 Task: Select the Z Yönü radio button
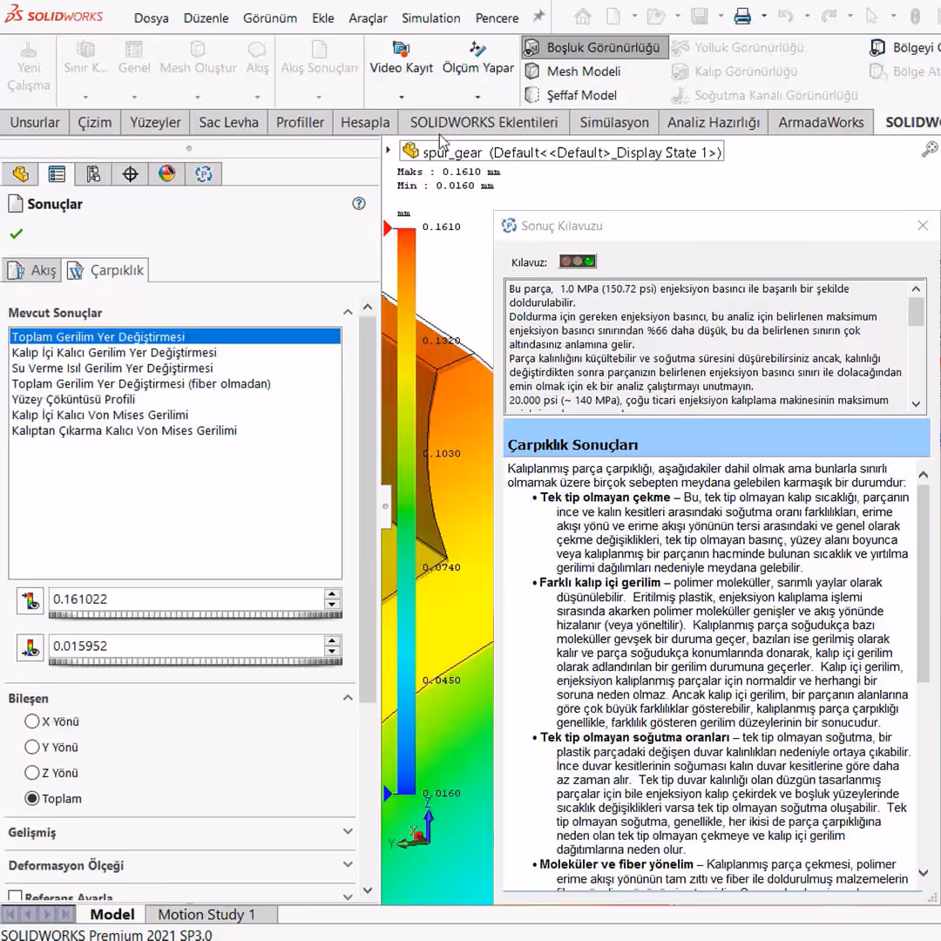click(32, 773)
